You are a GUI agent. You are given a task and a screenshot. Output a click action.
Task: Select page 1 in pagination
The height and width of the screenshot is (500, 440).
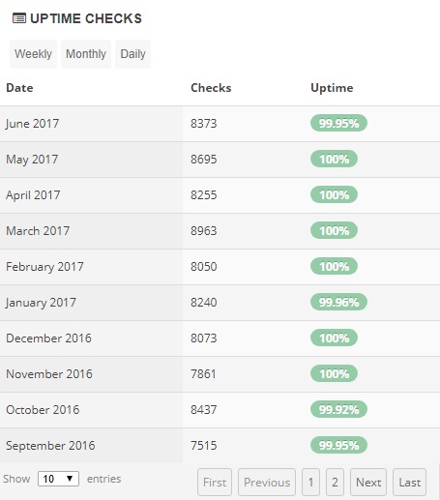(310, 483)
